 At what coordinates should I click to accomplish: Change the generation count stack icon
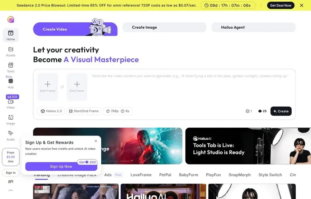[249, 111]
